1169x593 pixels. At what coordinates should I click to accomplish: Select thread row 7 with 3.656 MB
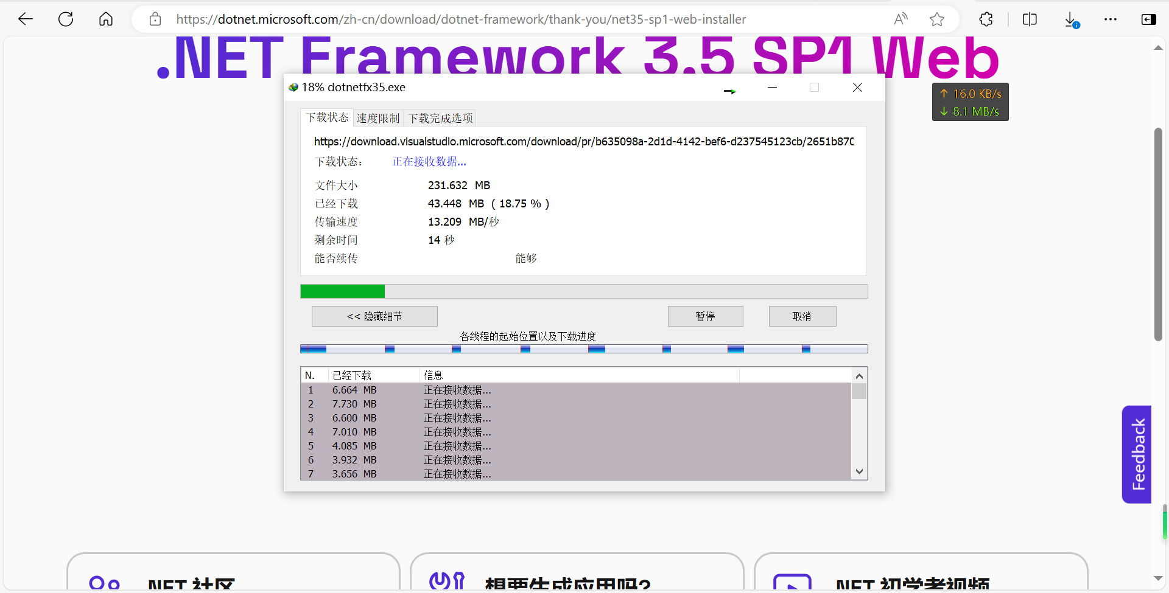pyautogui.click(x=576, y=473)
